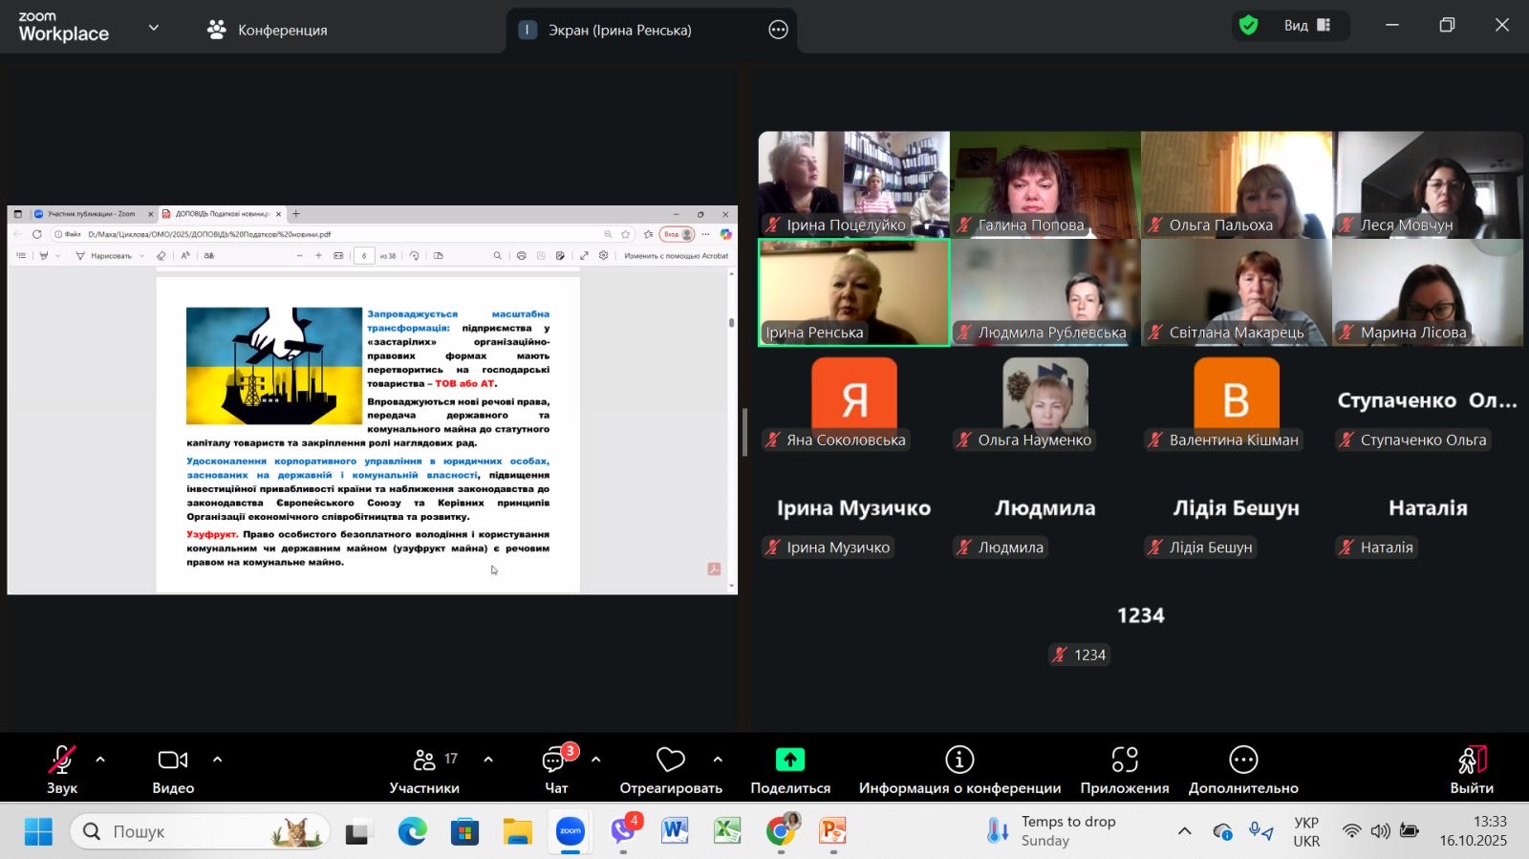1529x859 pixels.
Task: Expand the video settings arrow
Action: 217,760
